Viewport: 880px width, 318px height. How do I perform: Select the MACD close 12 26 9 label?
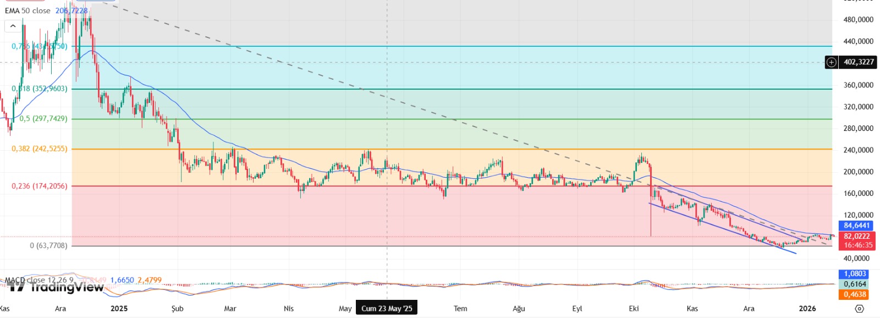(38, 280)
